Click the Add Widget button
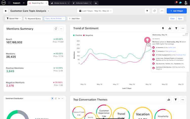Image resolution: width=190 pixels, height=119 pixels. coord(177,11)
